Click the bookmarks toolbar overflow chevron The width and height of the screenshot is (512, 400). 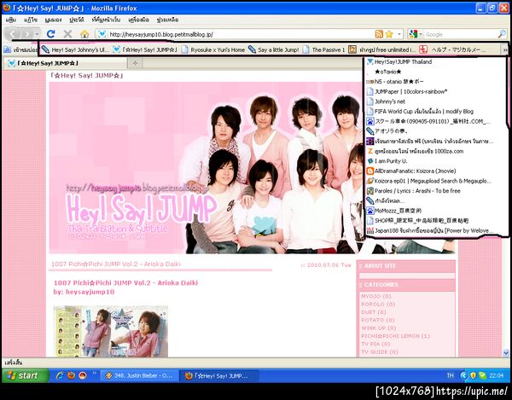point(505,50)
